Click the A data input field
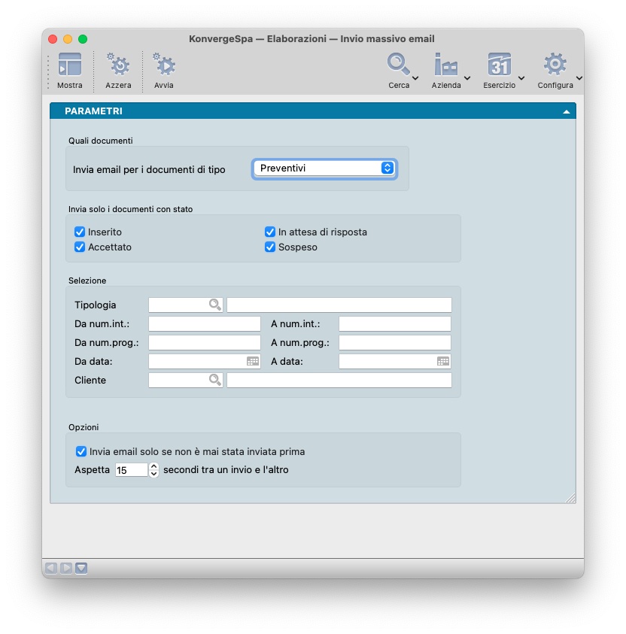This screenshot has width=626, height=634. pyautogui.click(x=387, y=362)
